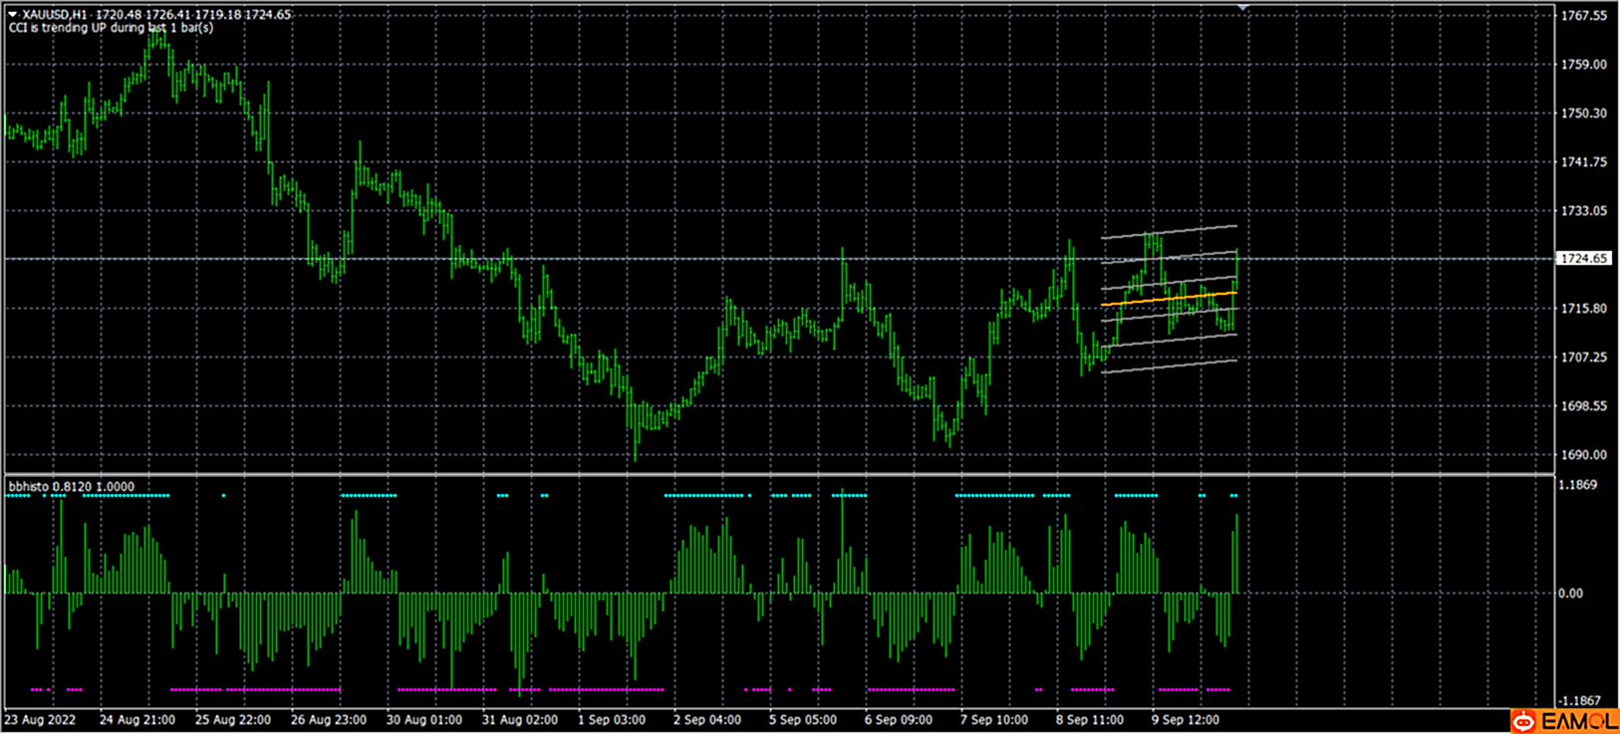Click the 1.1869 indicator scale maximum
The image size is (1620, 734).
click(x=1577, y=485)
